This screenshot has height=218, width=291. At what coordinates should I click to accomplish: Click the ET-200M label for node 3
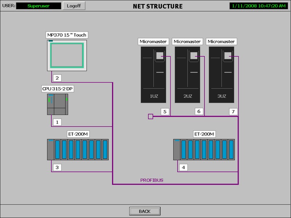[x=78, y=134]
